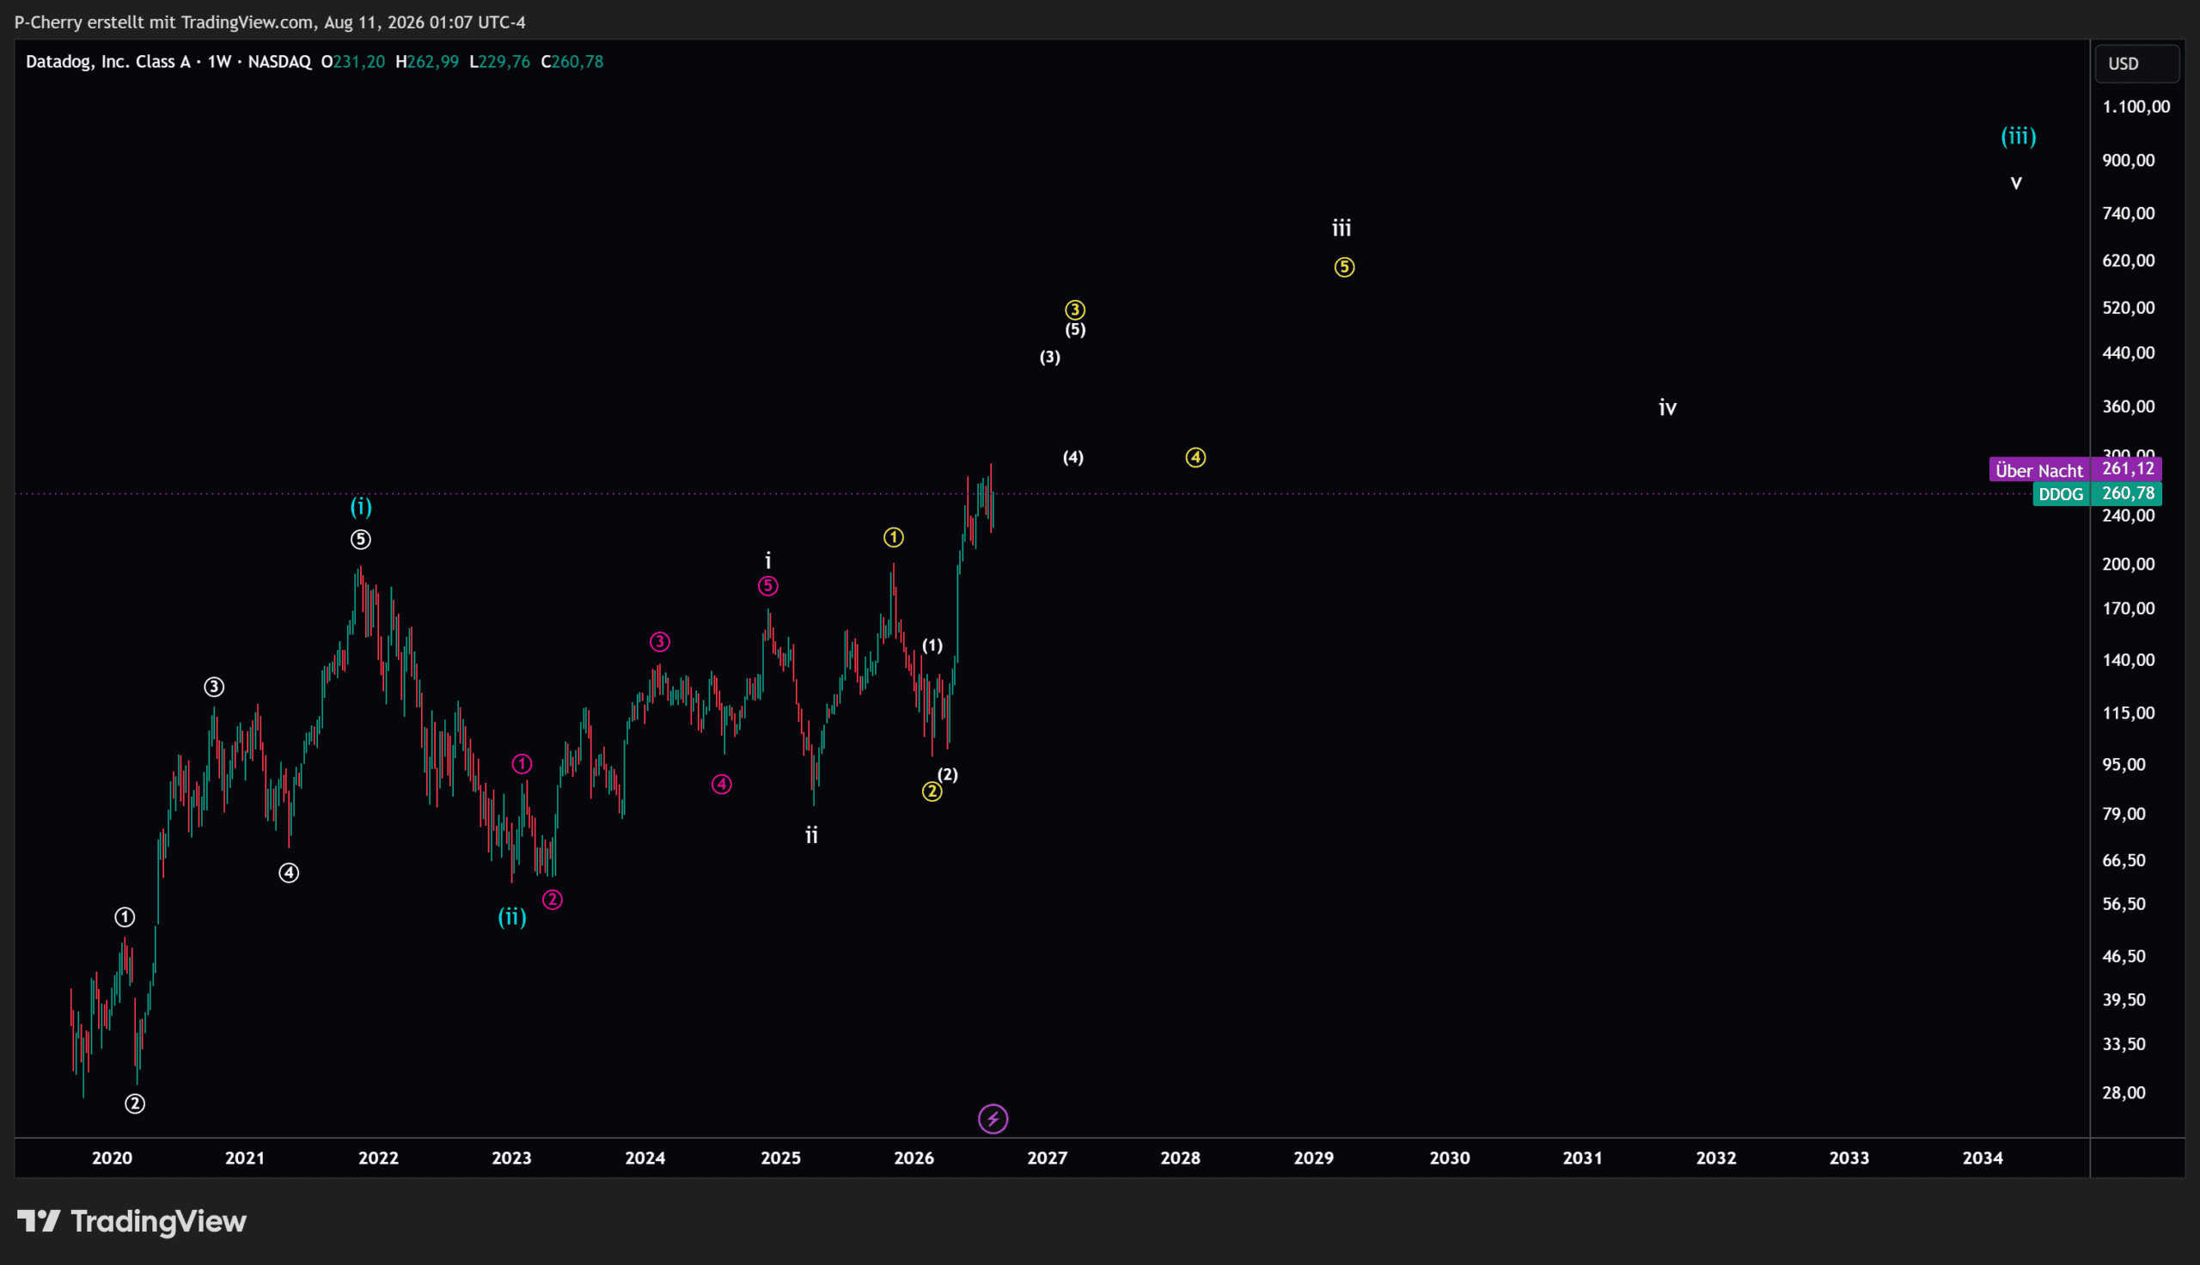Select the pink circled 1 wave marker
The width and height of the screenshot is (2200, 1265).
(x=522, y=764)
